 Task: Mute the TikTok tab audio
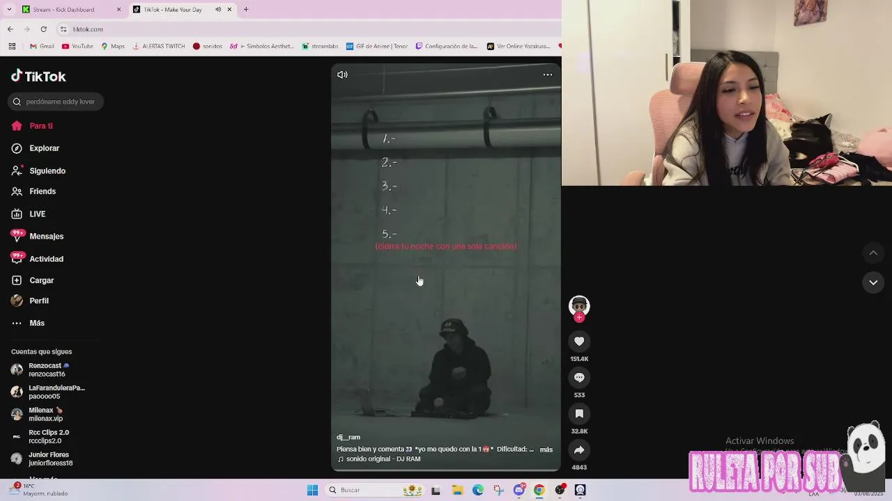218,10
